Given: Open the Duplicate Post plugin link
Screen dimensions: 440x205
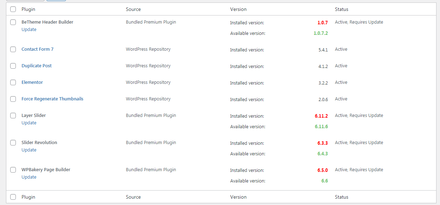Looking at the screenshot, I should (36, 66).
